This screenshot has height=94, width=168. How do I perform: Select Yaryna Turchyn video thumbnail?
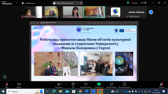32,12
